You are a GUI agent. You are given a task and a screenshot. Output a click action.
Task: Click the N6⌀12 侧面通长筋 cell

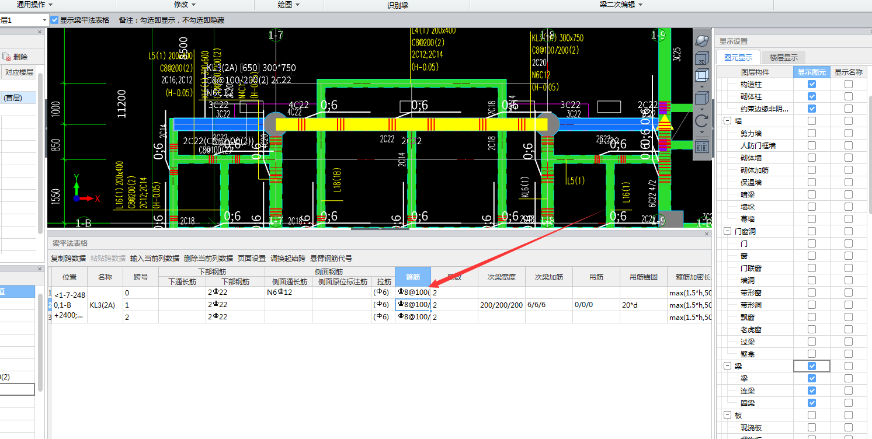pyautogui.click(x=289, y=292)
